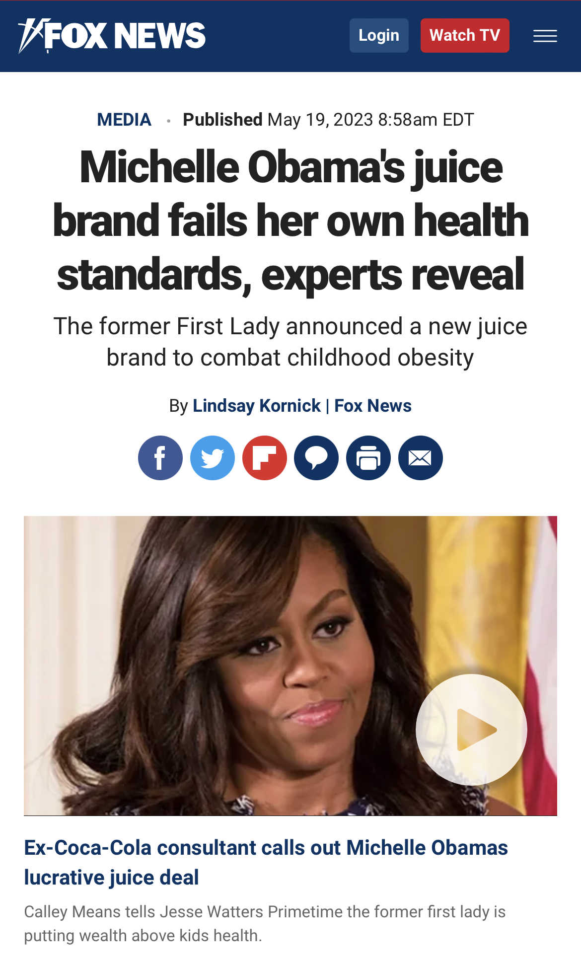Click the Calley Means video description
This screenshot has width=581, height=964.
click(265, 924)
